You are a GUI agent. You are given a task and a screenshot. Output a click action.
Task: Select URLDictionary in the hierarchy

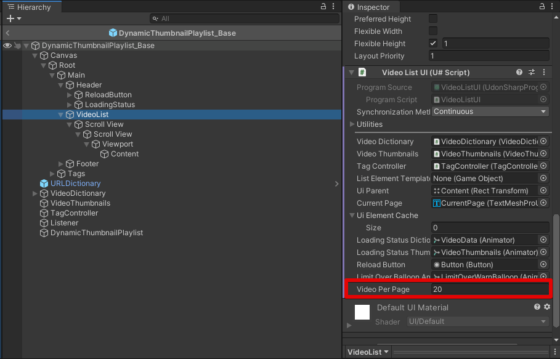[x=75, y=184]
